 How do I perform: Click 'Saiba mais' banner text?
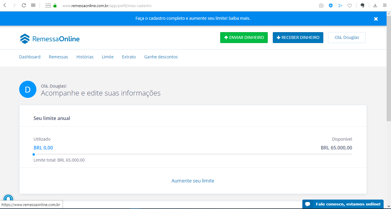(x=239, y=18)
